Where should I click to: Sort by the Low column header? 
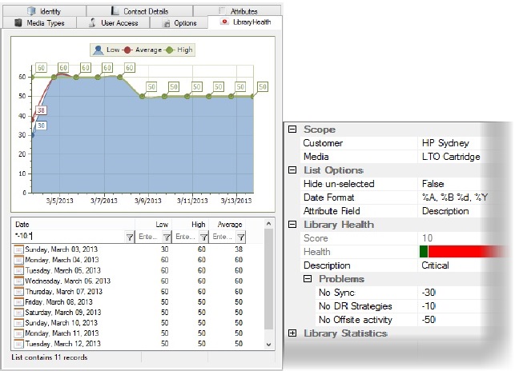[x=154, y=225]
